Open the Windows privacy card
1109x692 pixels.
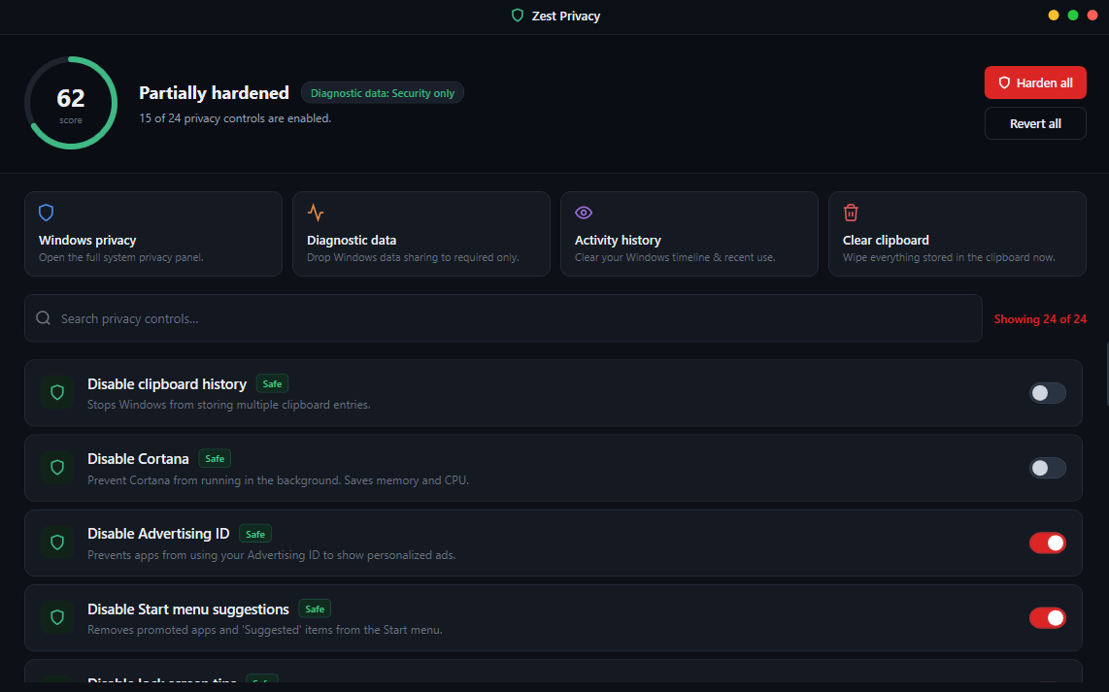click(153, 234)
